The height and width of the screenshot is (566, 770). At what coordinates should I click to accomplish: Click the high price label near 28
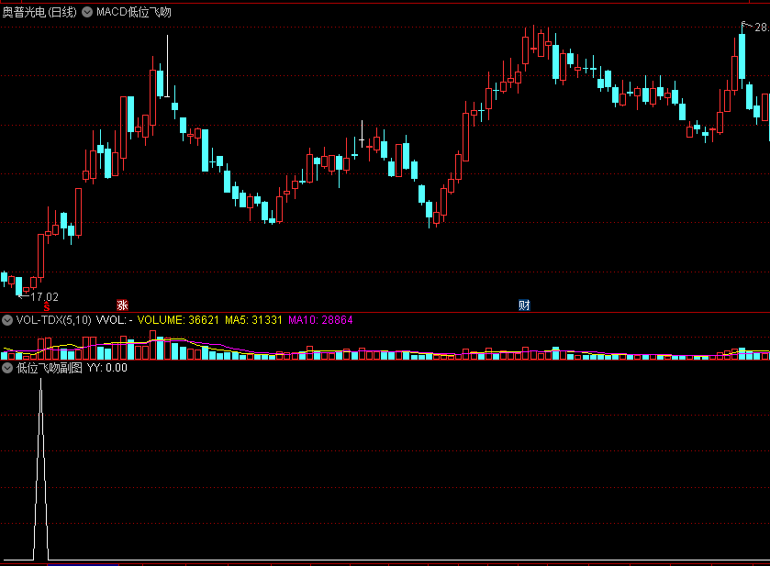762,28
